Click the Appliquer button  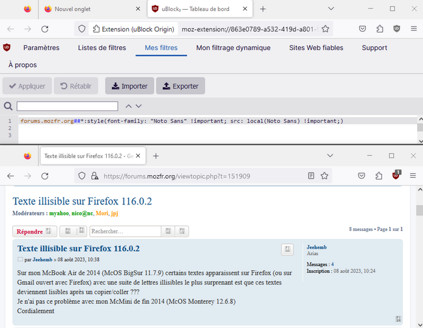(x=27, y=86)
